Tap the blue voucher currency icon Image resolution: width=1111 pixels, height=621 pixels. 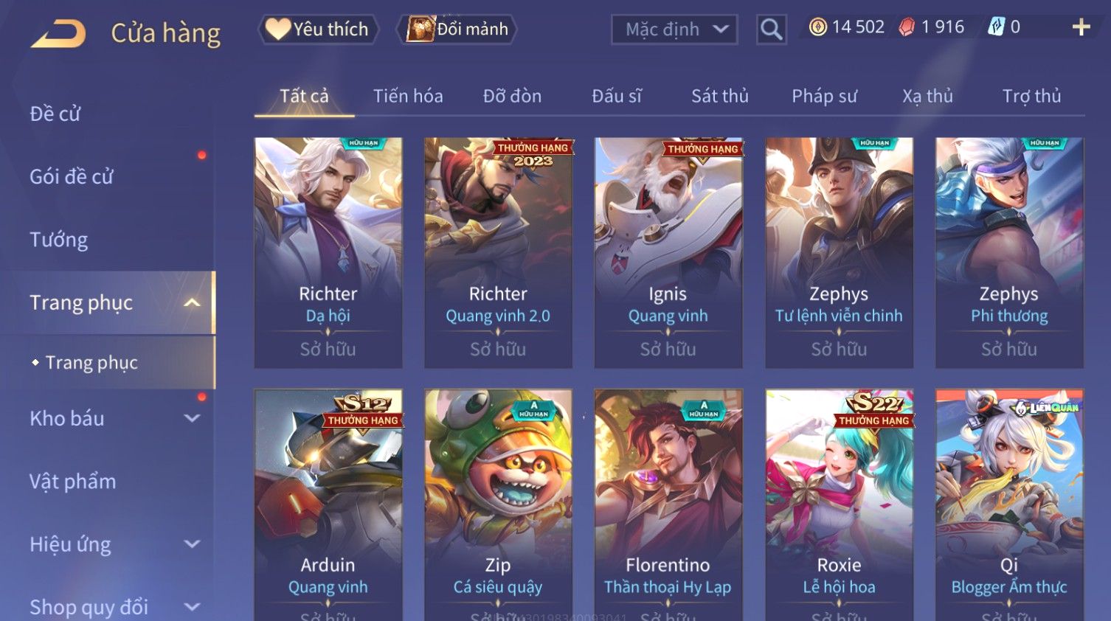[996, 27]
